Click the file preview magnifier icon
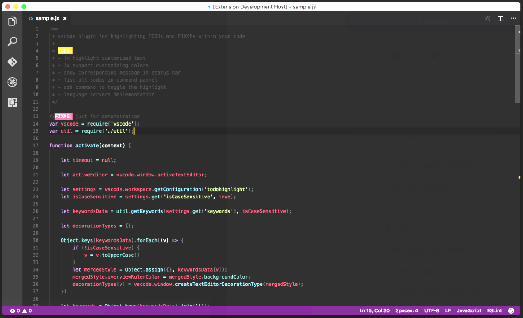Screen dimensions: 523x318 [488, 19]
